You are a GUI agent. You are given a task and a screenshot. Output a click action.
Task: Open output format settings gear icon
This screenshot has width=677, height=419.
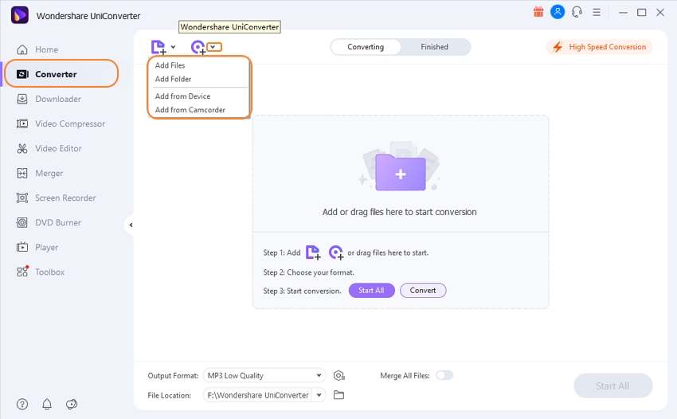[339, 375]
